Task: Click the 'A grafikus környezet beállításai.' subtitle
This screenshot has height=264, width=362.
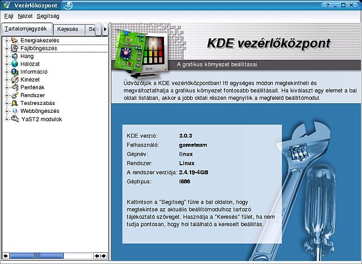Action: click(218, 64)
